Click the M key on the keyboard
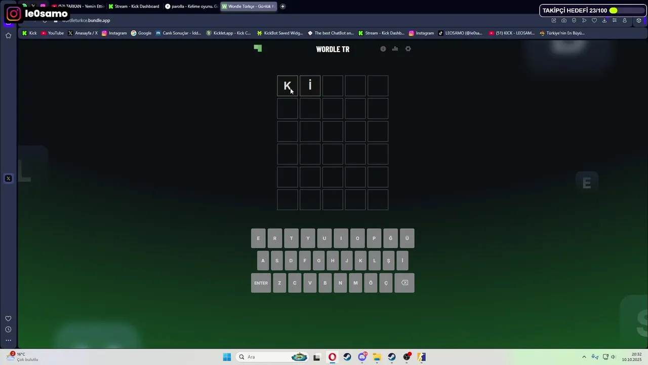This screenshot has height=365, width=648. point(355,283)
